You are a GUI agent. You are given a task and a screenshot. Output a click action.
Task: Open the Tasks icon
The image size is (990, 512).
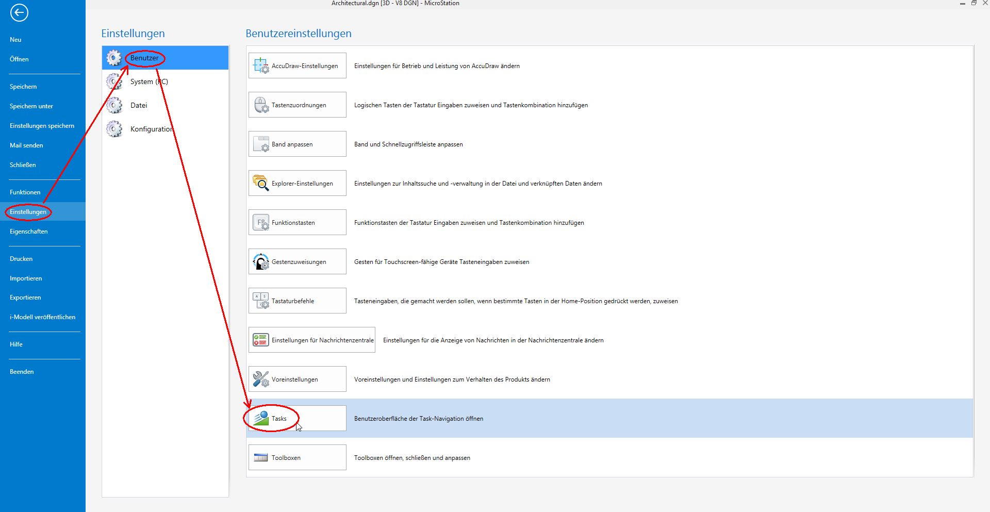pyautogui.click(x=261, y=418)
